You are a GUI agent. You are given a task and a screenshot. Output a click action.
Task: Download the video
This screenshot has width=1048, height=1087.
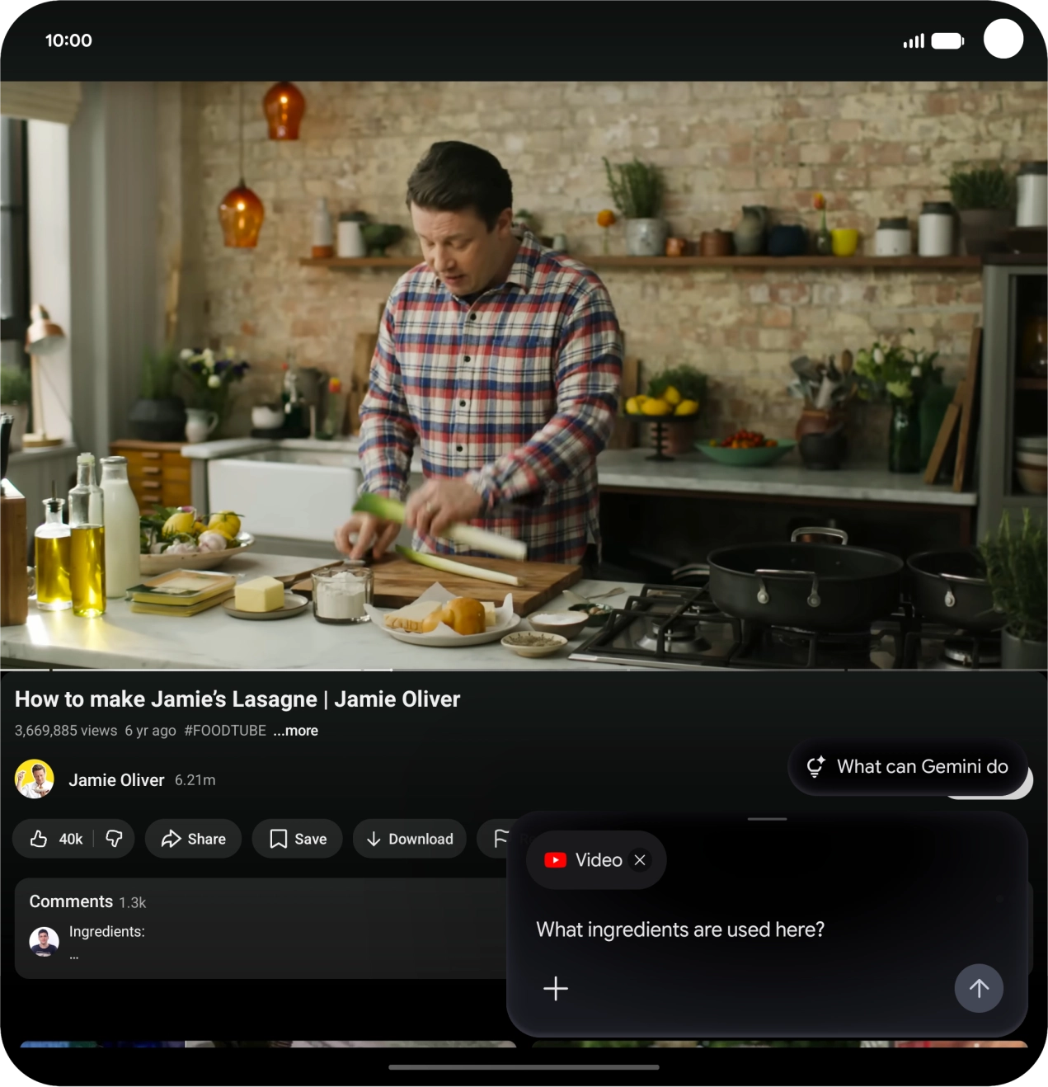pyautogui.click(x=409, y=839)
